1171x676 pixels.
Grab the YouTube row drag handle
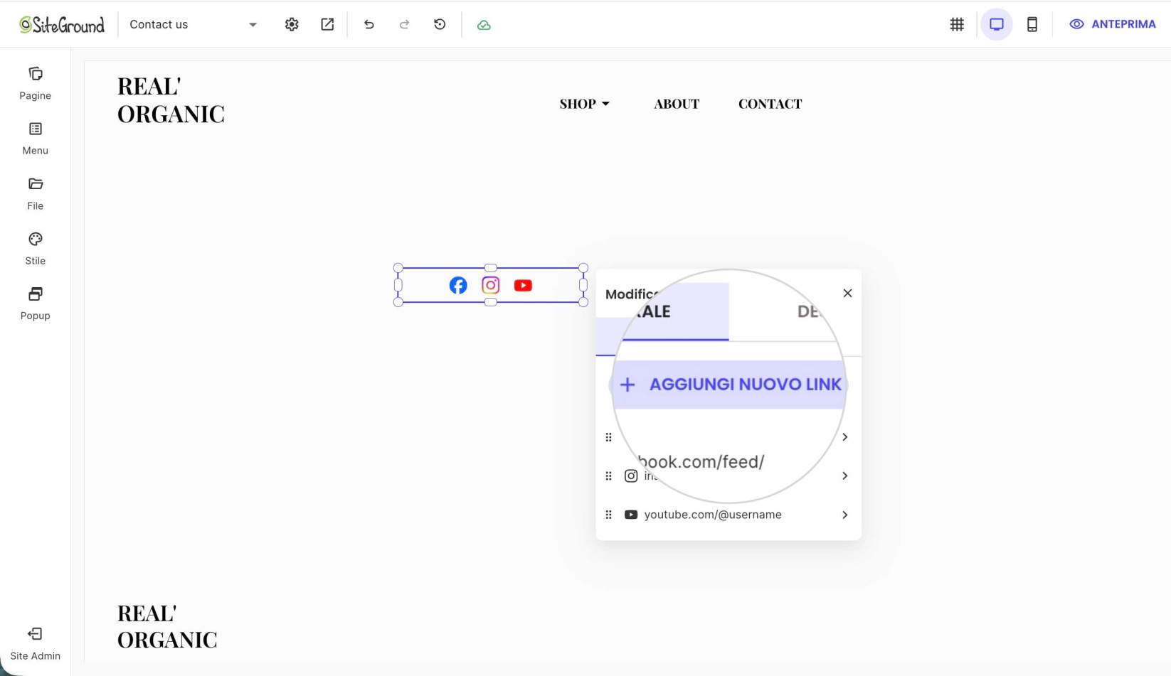click(608, 515)
